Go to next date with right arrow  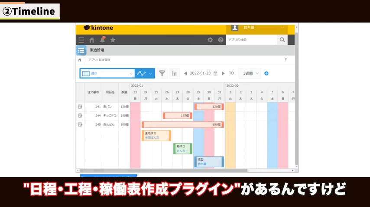[x=223, y=73]
